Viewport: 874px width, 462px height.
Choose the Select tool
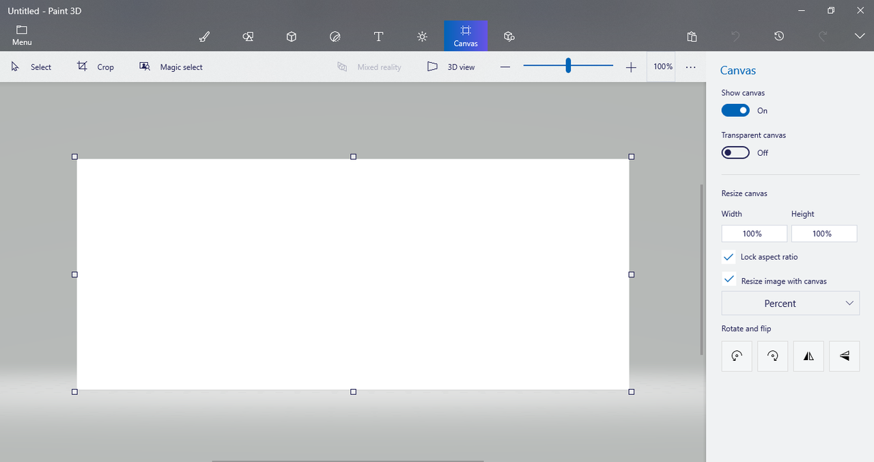31,67
